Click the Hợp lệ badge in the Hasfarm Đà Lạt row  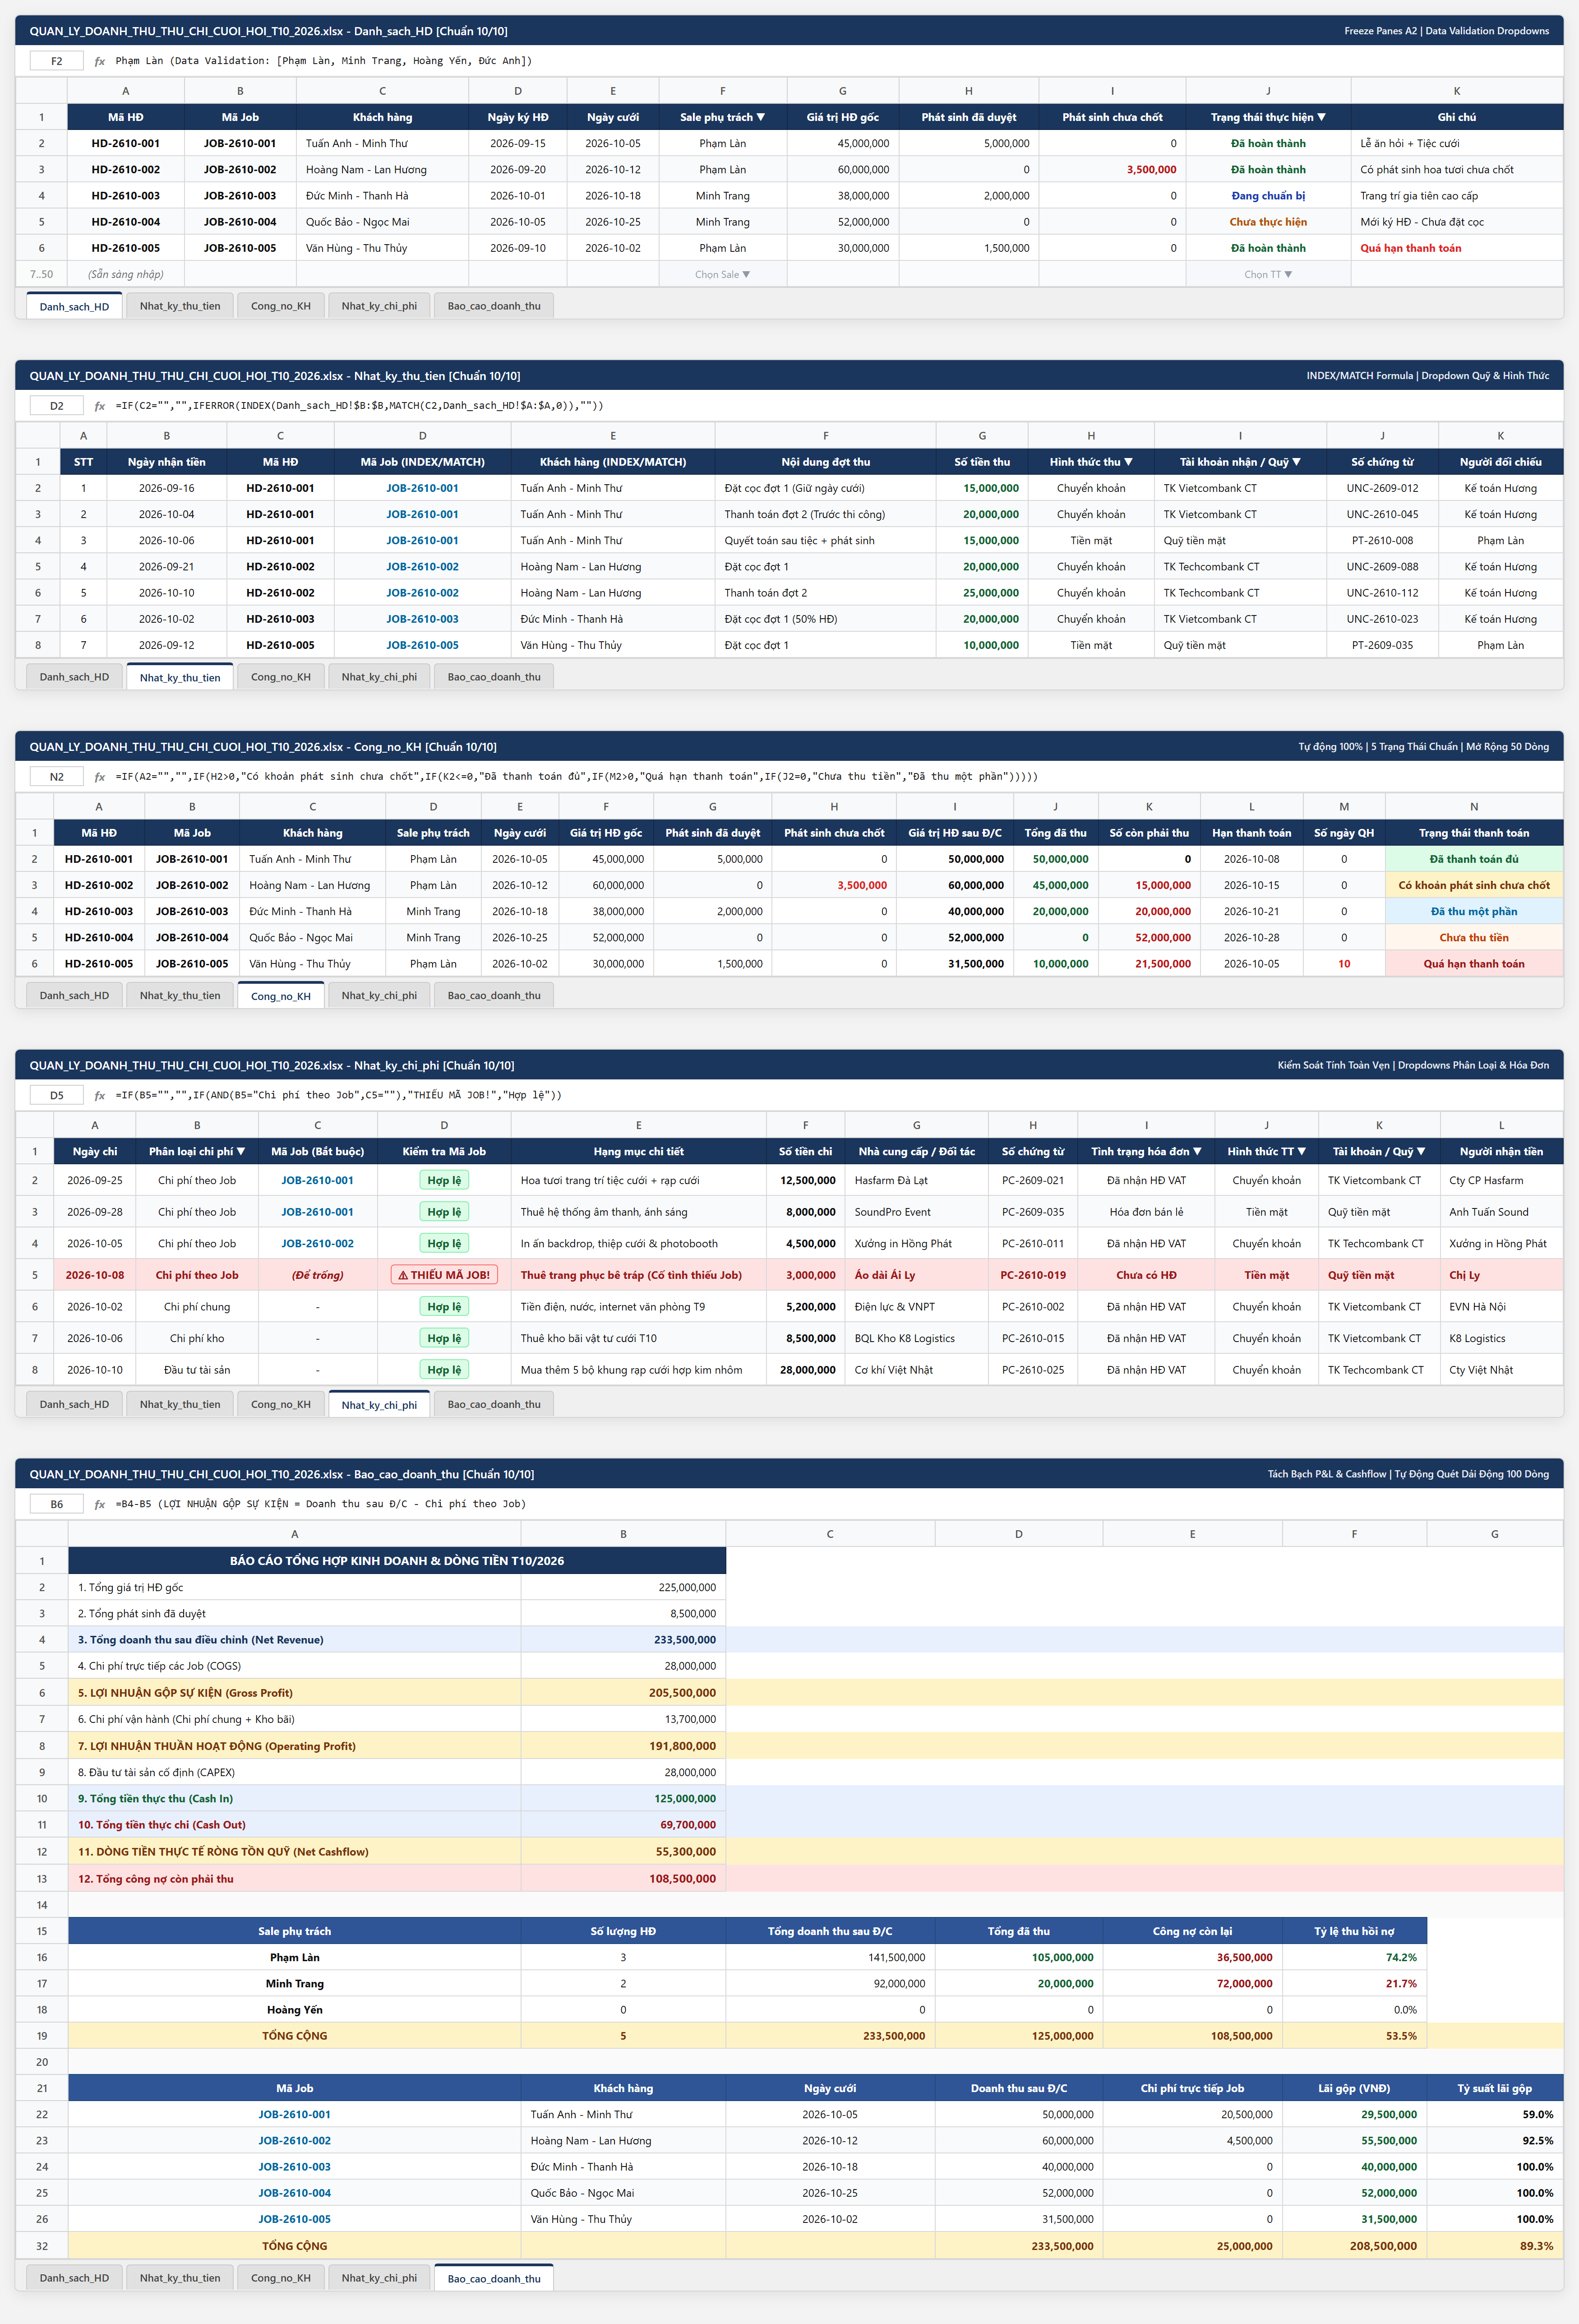(x=444, y=1180)
